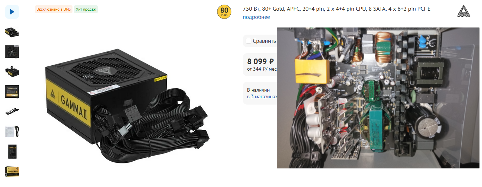Click the PSU internals circuit board photo

378,97
